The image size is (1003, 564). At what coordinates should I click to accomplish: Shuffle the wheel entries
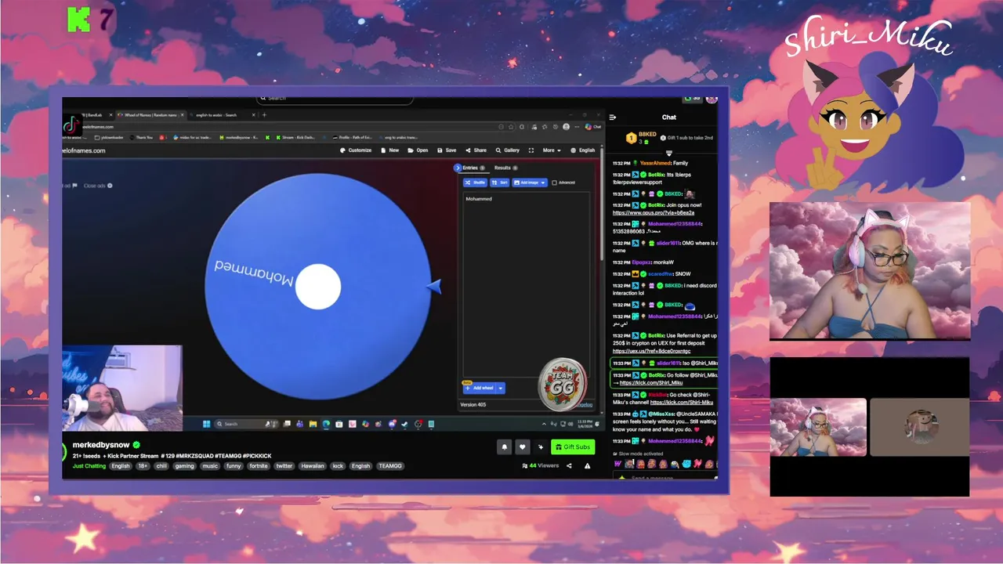[x=475, y=183]
